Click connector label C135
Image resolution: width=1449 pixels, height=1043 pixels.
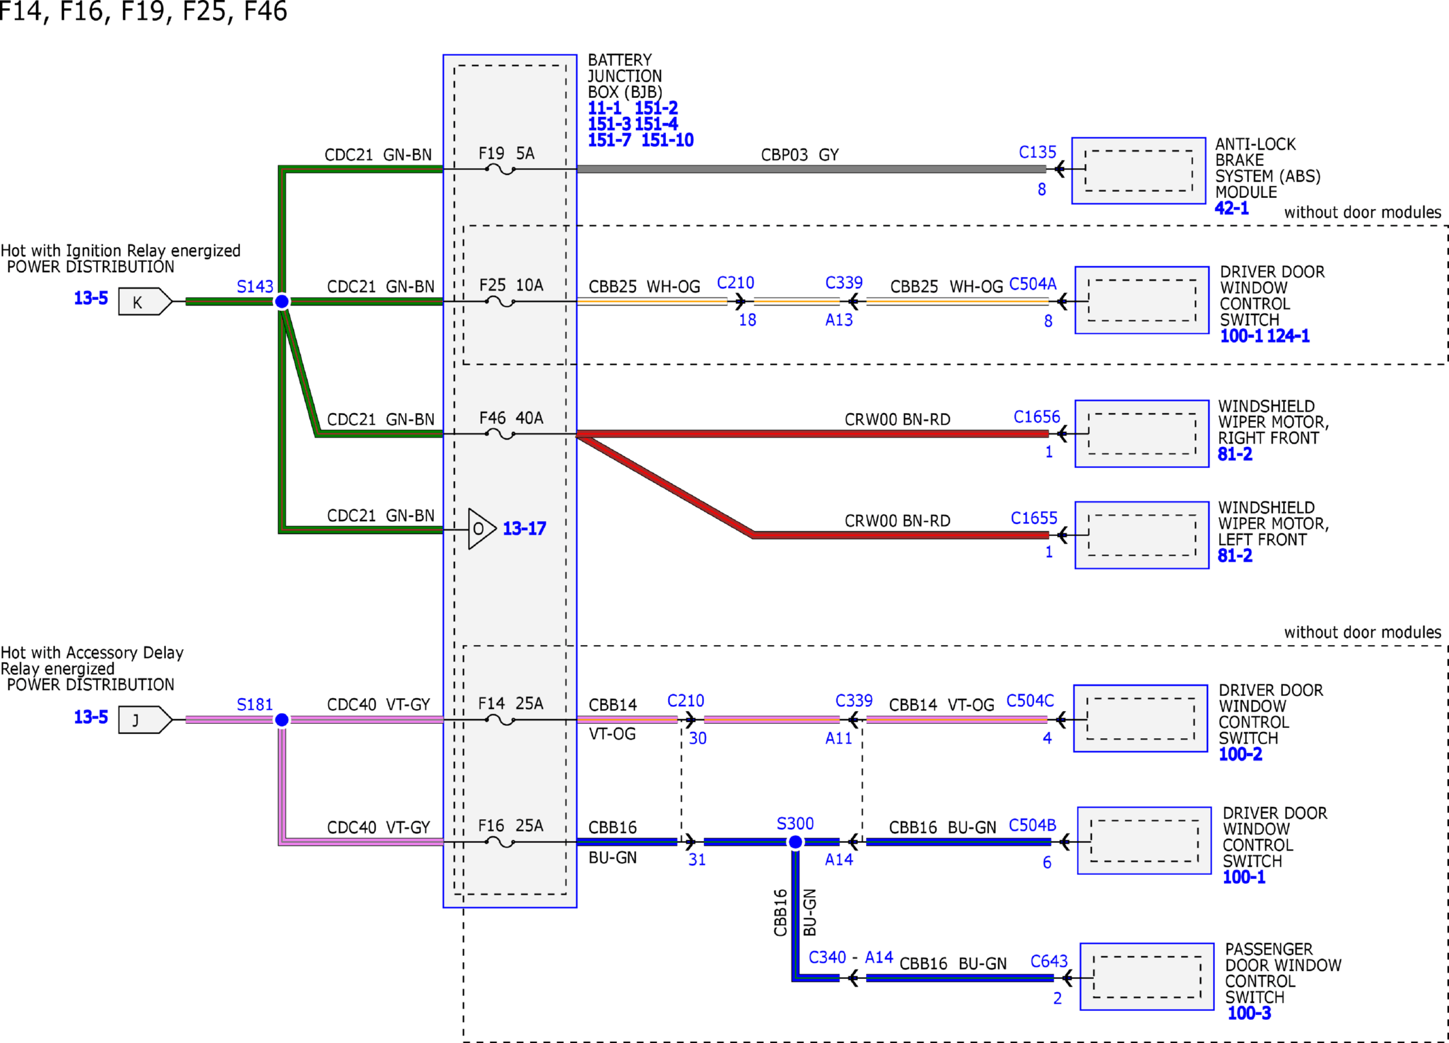click(x=1037, y=152)
